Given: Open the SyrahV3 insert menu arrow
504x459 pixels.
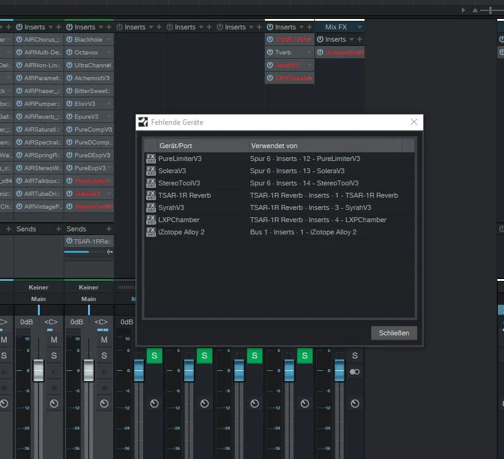Looking at the screenshot, I should click(x=309, y=65).
